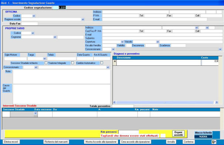224x145 pixels.
Task: Click the Km percorsi field in yellow bar
Action: (128, 132)
